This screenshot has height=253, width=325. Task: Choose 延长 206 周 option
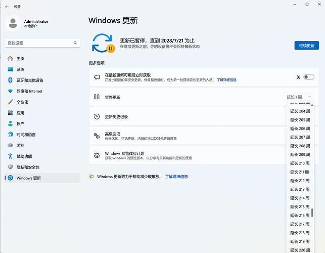tap(300, 129)
